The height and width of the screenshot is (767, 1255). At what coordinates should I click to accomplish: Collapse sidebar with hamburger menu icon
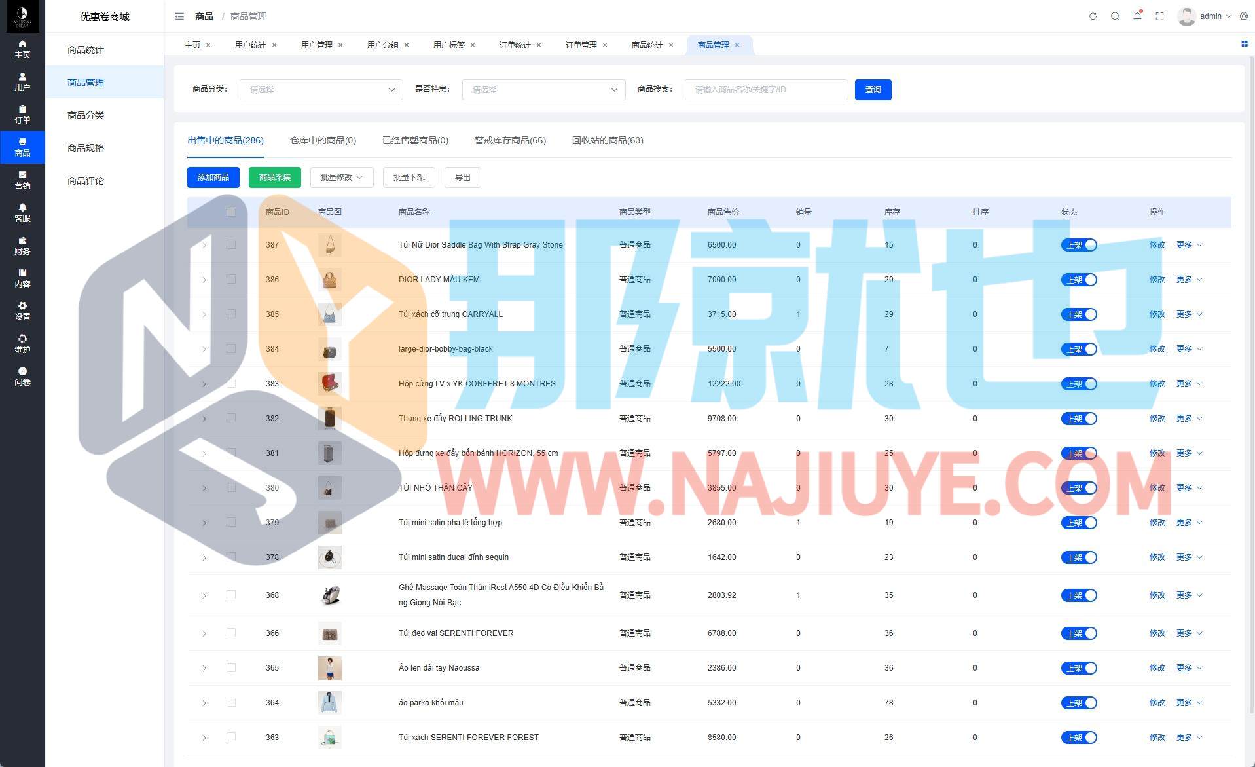[x=179, y=16]
